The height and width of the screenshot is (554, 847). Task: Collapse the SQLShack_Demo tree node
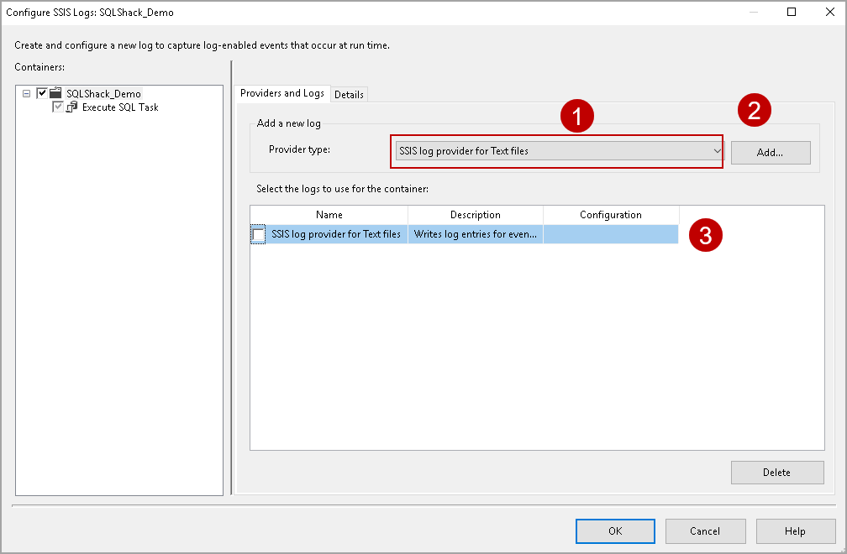[27, 93]
